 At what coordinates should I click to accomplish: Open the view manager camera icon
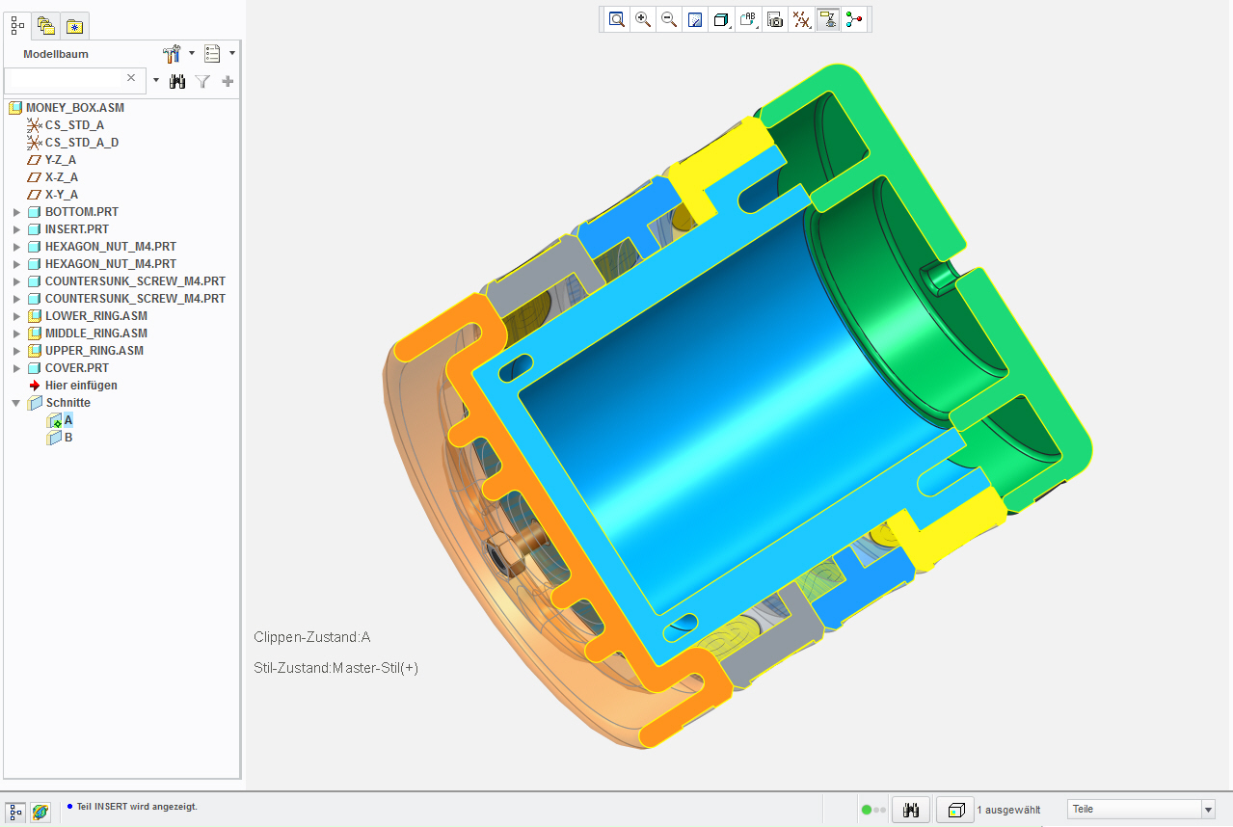point(775,19)
